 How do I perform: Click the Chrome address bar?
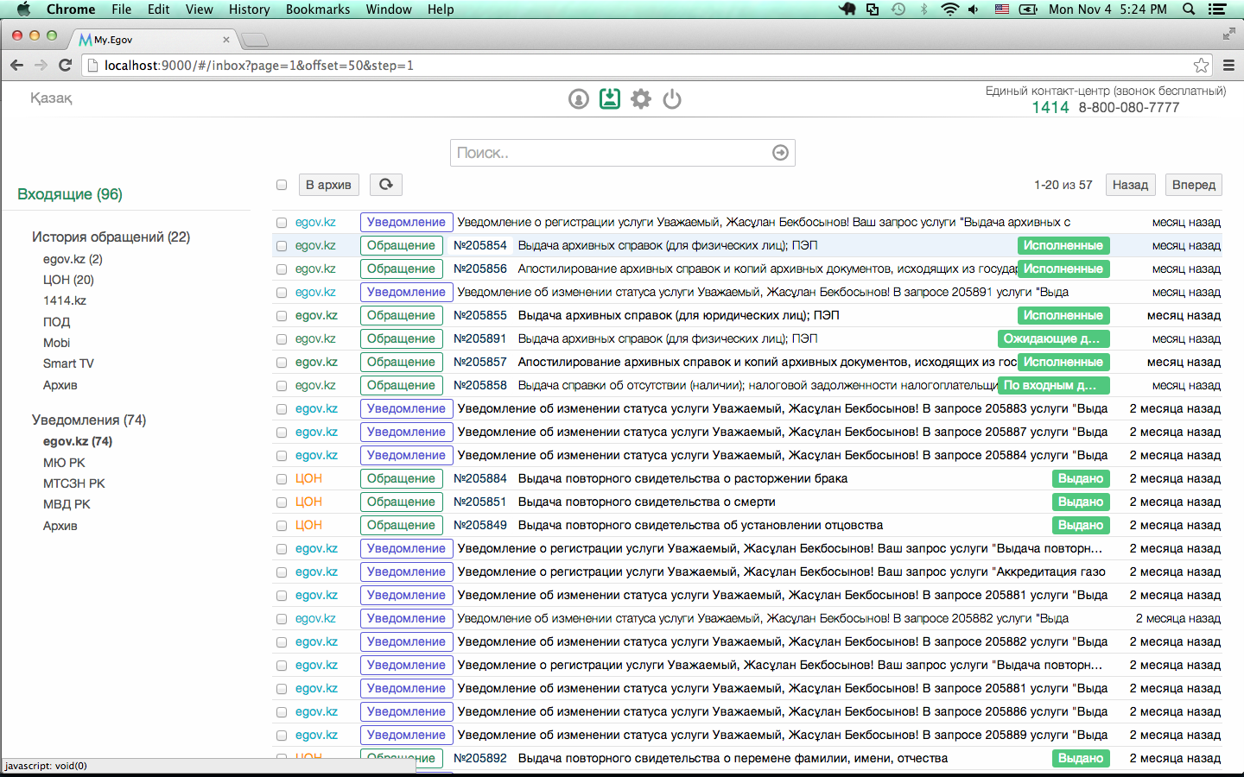[x=648, y=66]
